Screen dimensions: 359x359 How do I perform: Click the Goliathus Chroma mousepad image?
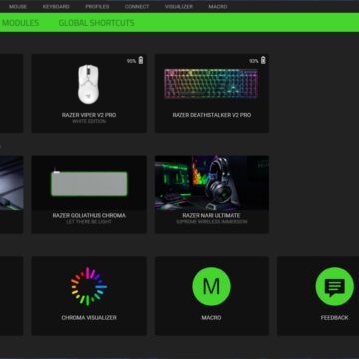coord(89,183)
